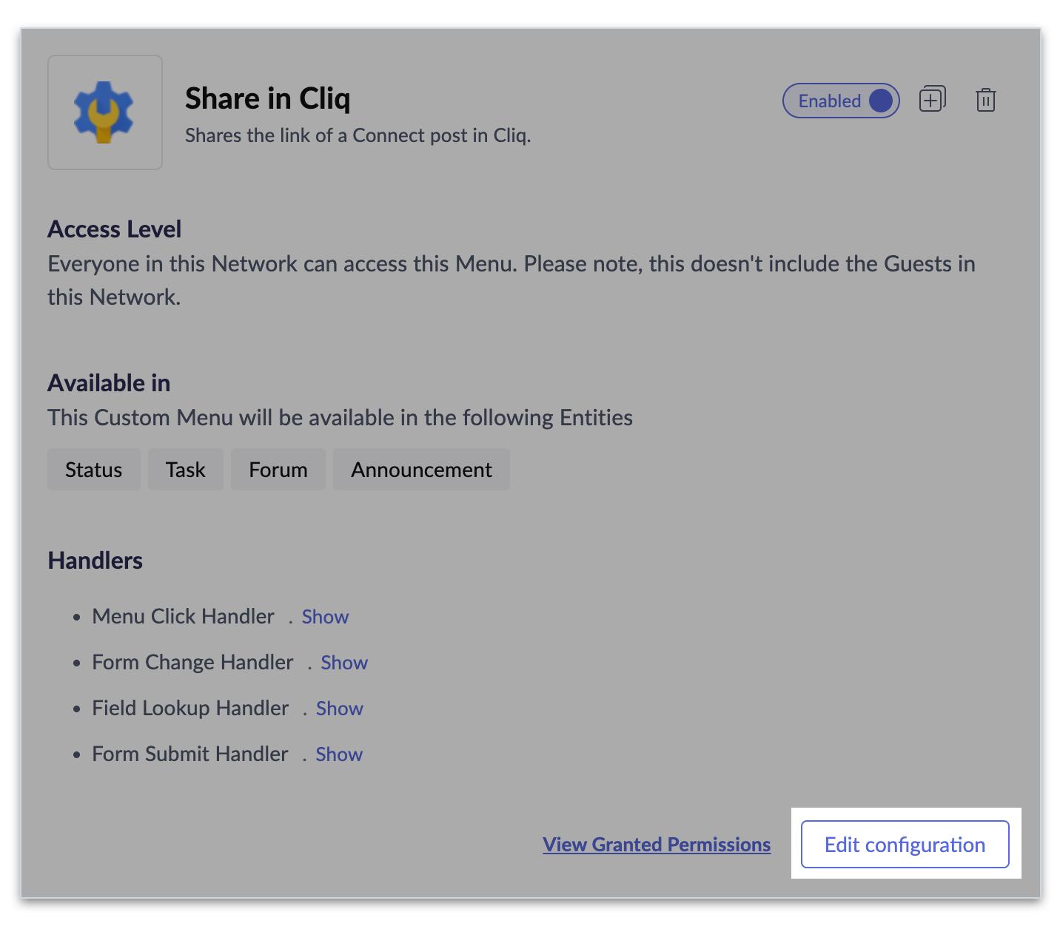Click the 'Everyone in this Network can access' text
This screenshot has width=1060, height=926.
pyautogui.click(x=511, y=280)
